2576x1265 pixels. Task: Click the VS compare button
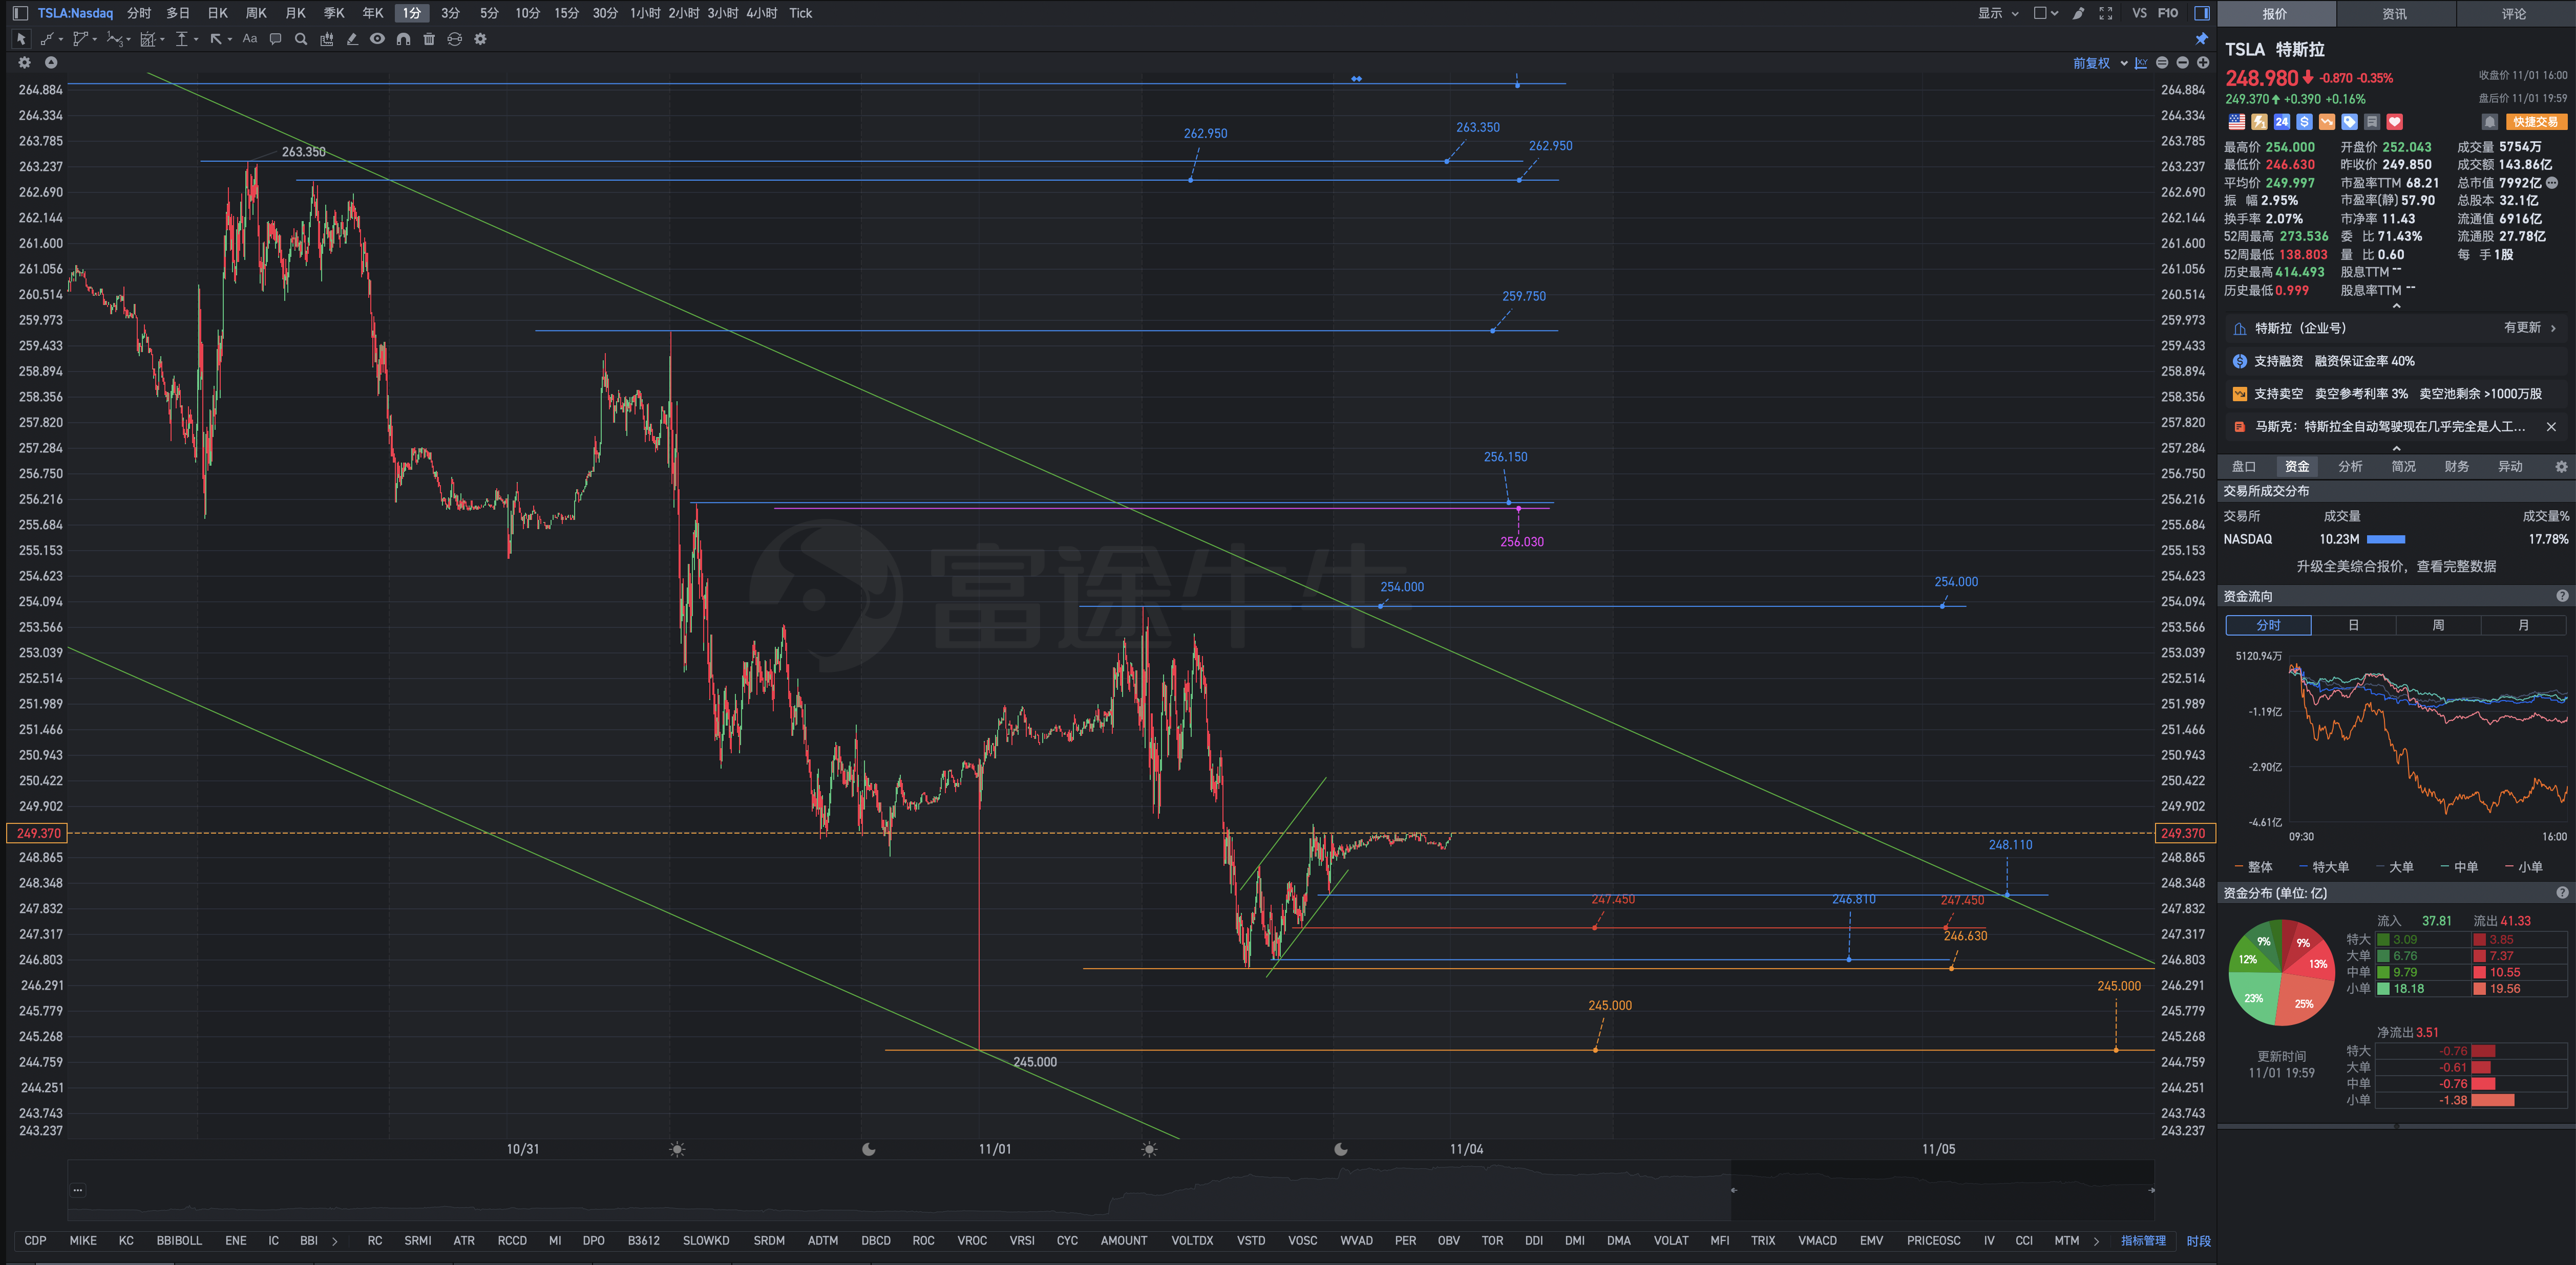(x=2139, y=13)
